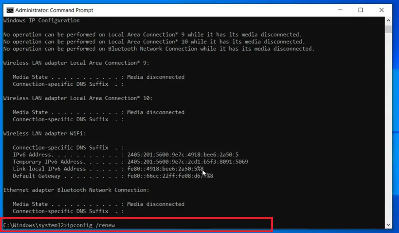Click the Link-local IPv6 Address value fe80::4918
399x233 pixels.
tap(166, 169)
